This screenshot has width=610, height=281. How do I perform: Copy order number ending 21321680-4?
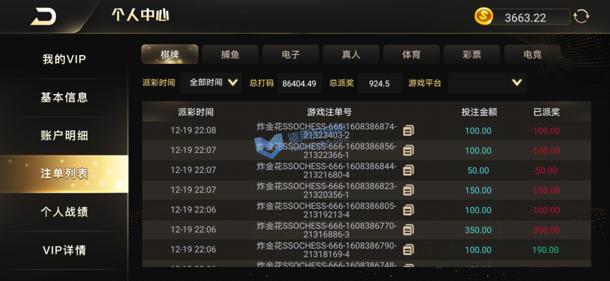tap(408, 170)
